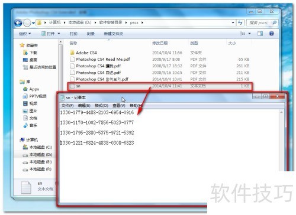The image size is (296, 215).
Task: Sort files by 名称 column header
Action: tap(73, 43)
